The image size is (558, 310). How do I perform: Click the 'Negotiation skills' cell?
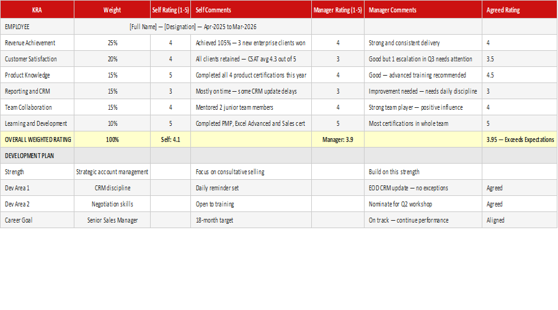pyautogui.click(x=112, y=204)
